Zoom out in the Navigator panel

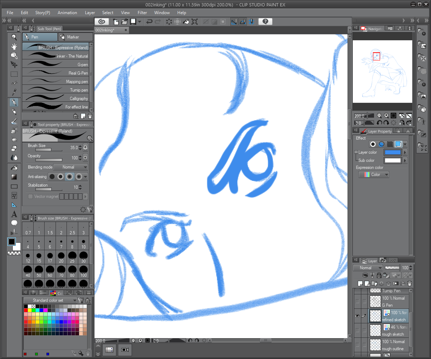tap(379, 116)
